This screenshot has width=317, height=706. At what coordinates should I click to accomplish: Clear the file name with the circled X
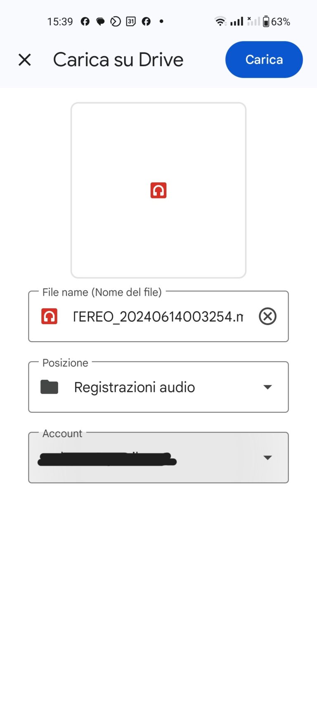click(x=267, y=316)
